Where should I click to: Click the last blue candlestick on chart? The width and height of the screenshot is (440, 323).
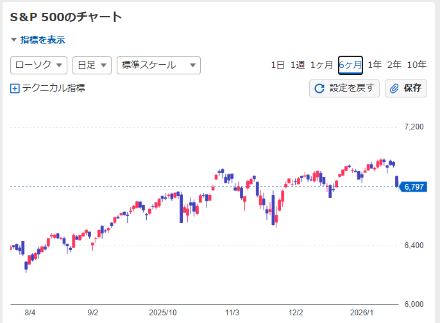pyautogui.click(x=398, y=181)
